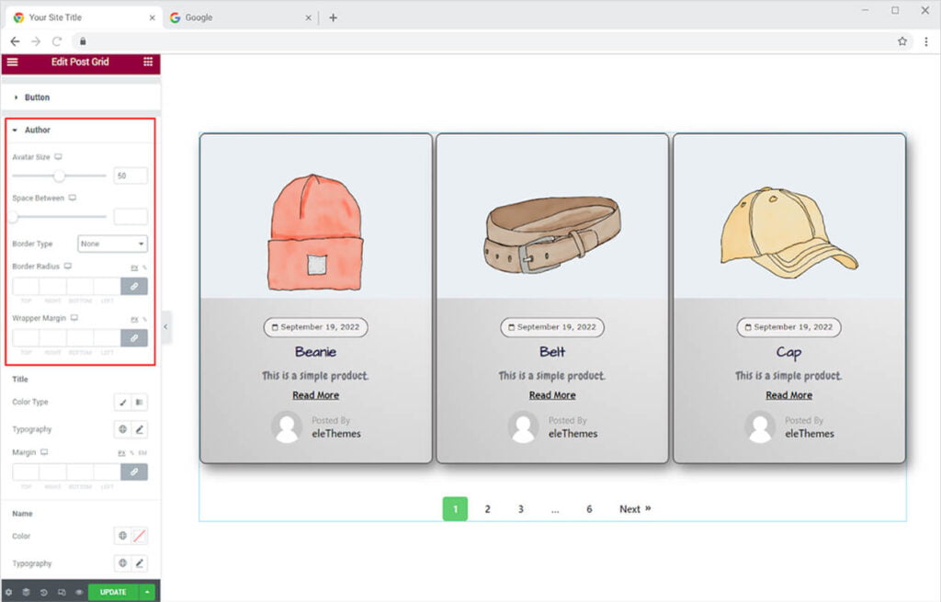Toggle linked values for Wrapper Margin

point(134,337)
